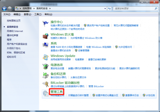Image resolution: width=160 pixels, height=112 pixels.
Task: Click 将计算机还原到一个较早的时间点 link
Action: (x=67, y=29)
